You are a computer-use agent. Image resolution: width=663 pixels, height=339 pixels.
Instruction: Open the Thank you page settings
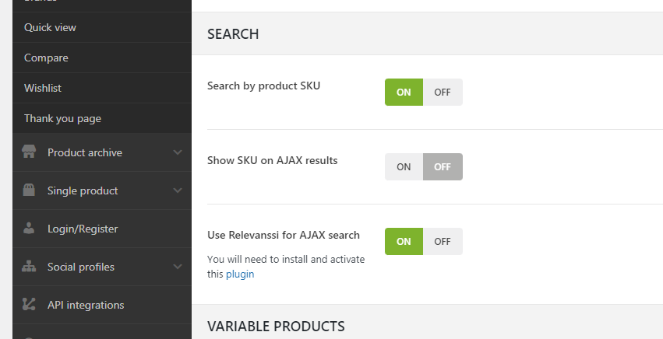click(62, 118)
